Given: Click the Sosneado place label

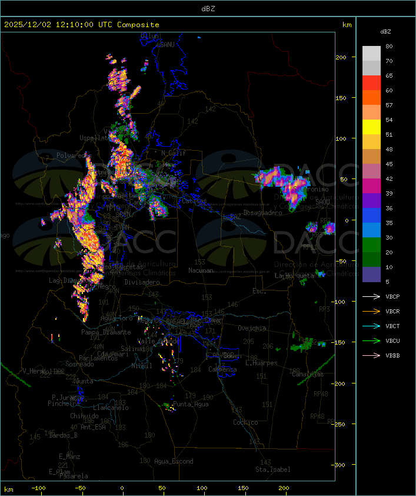Looking at the screenshot, I should click(79, 364).
